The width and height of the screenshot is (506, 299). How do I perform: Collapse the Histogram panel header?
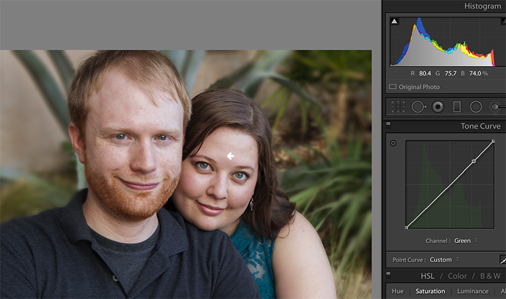[482, 6]
